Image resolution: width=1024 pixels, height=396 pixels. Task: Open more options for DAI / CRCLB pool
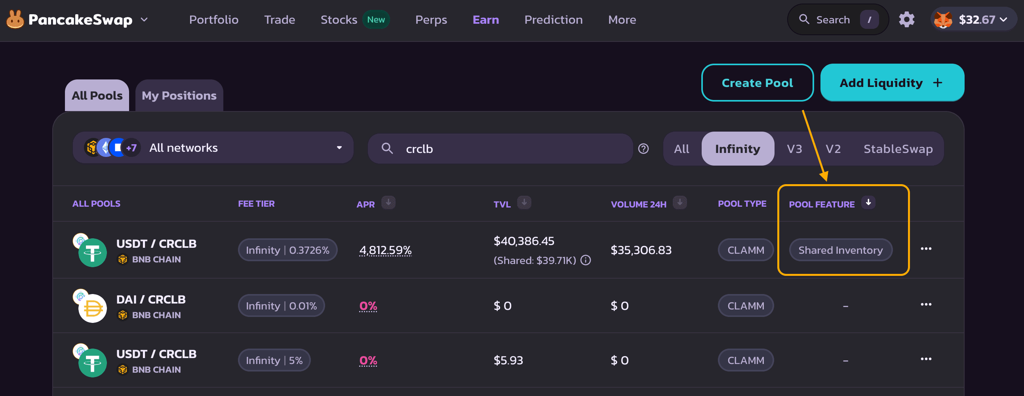click(926, 304)
